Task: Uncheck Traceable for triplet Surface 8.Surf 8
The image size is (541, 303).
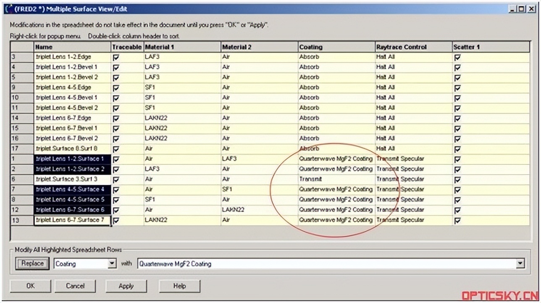Action: coord(116,149)
